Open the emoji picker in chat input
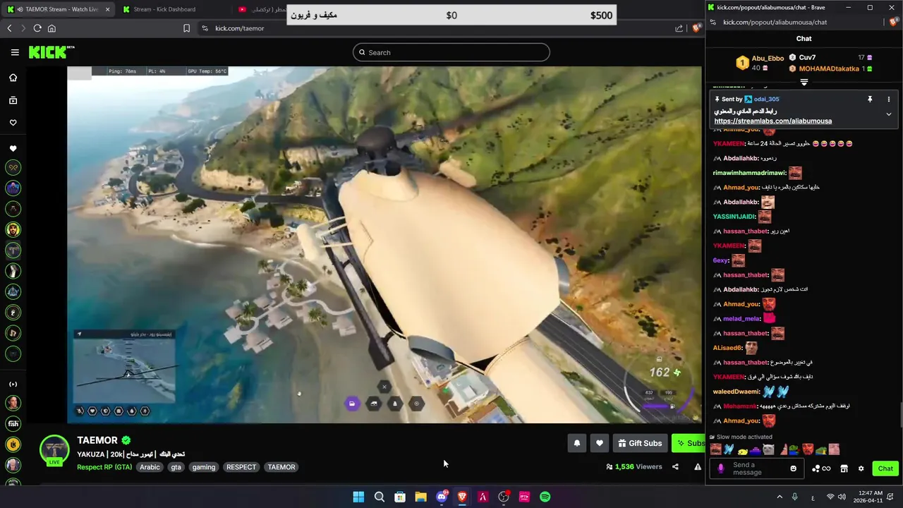The height and width of the screenshot is (508, 903). pyautogui.click(x=793, y=468)
